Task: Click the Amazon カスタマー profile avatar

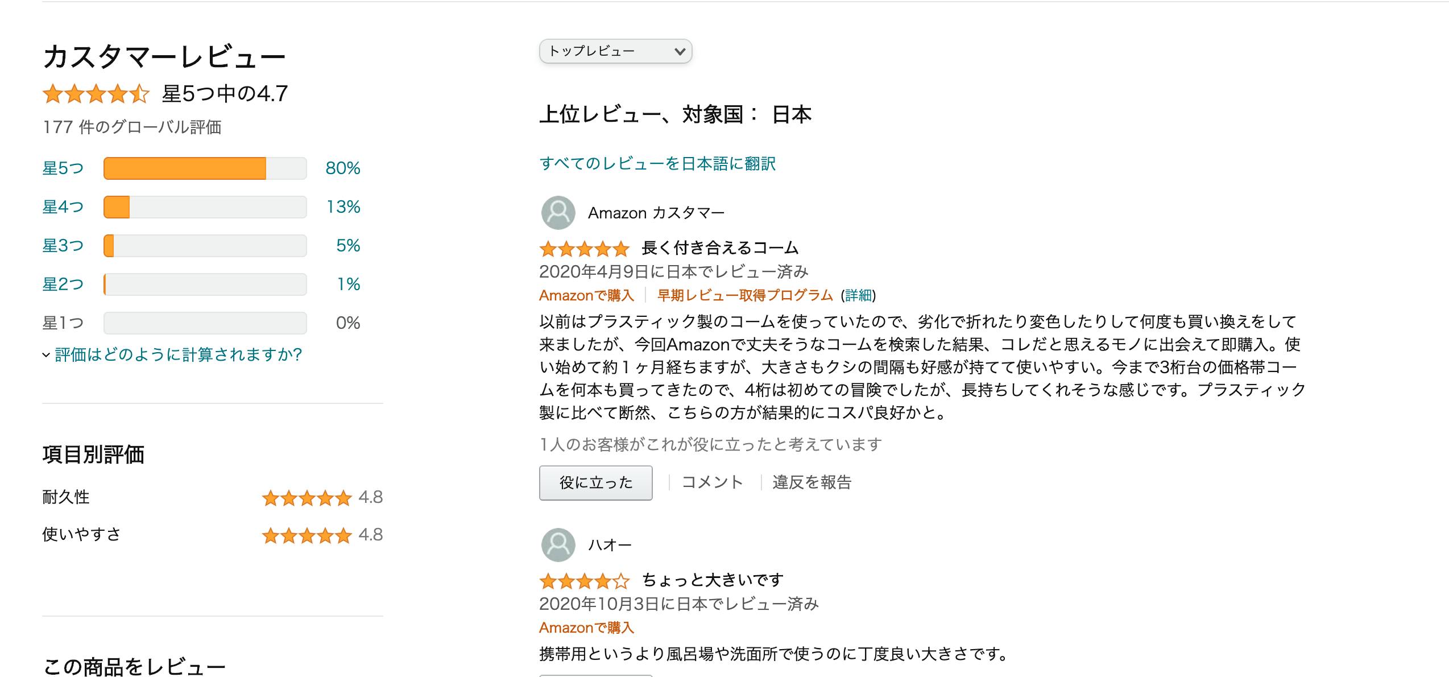Action: (558, 213)
